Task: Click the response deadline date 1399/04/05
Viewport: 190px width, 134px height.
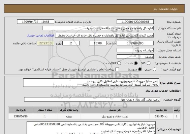Action: (x=135, y=43)
